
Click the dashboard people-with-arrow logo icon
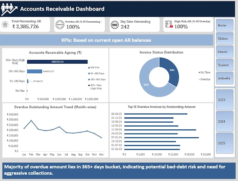[x=9, y=9]
